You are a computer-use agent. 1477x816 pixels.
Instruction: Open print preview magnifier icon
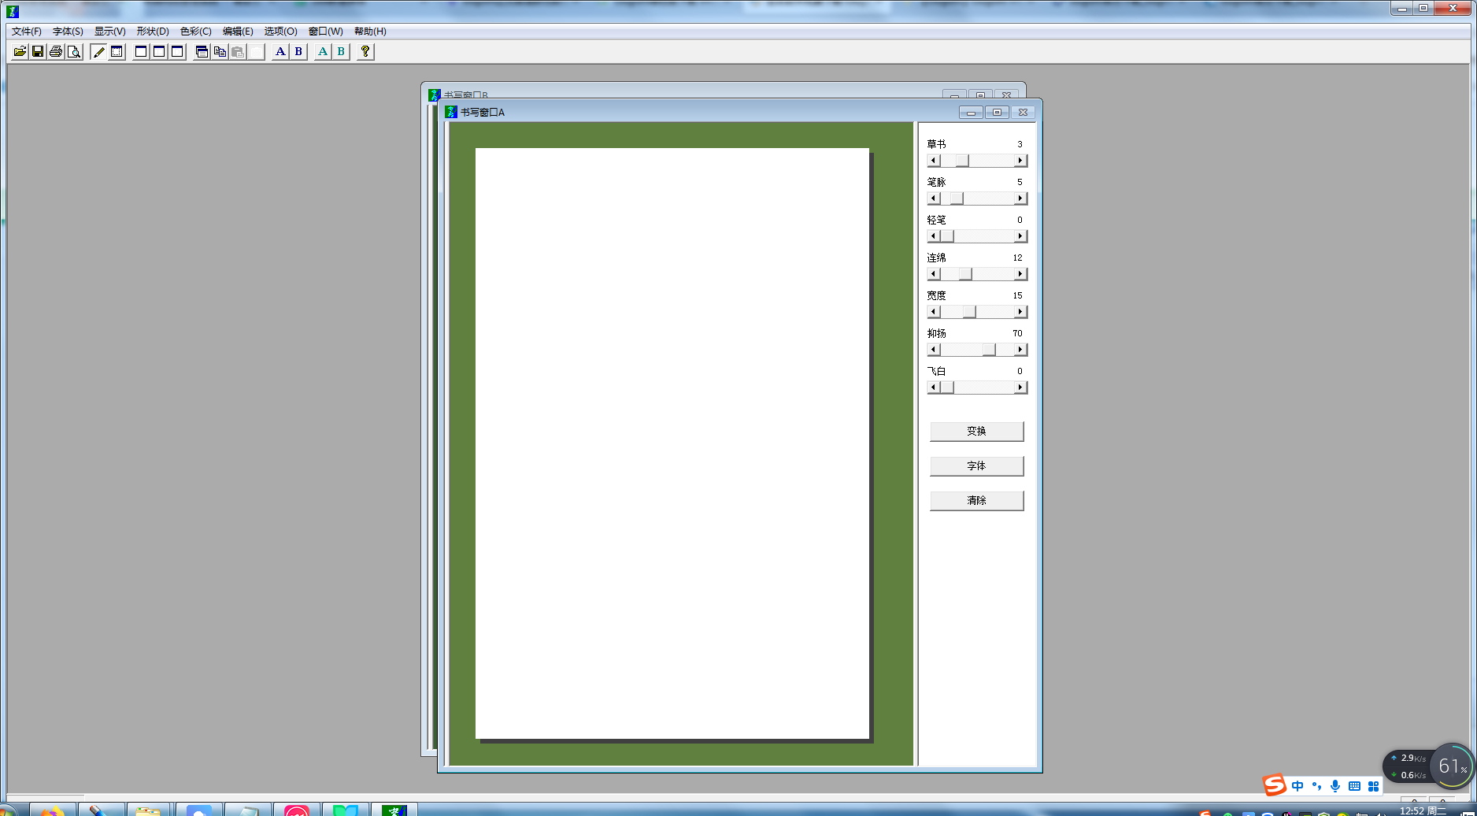tap(74, 52)
